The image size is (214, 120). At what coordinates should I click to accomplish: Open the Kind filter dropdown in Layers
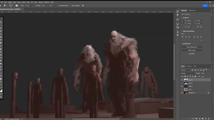(186, 70)
